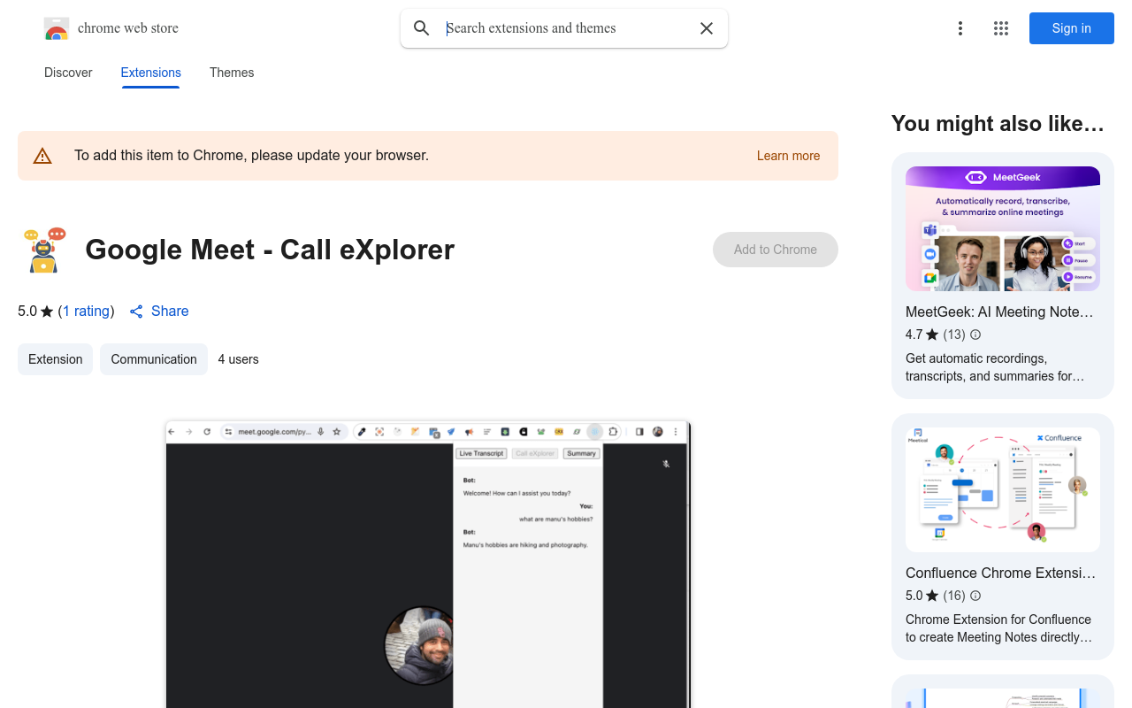Open the Confluence extension thumbnail
Screen dimensions: 1132x708
pyautogui.click(x=1003, y=489)
